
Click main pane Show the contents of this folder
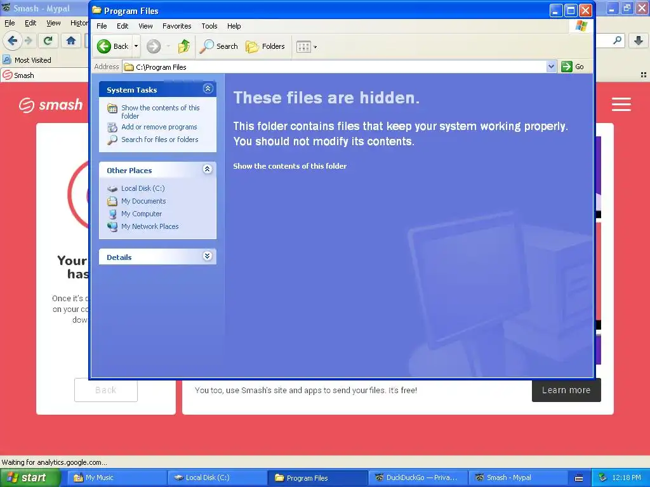click(289, 166)
